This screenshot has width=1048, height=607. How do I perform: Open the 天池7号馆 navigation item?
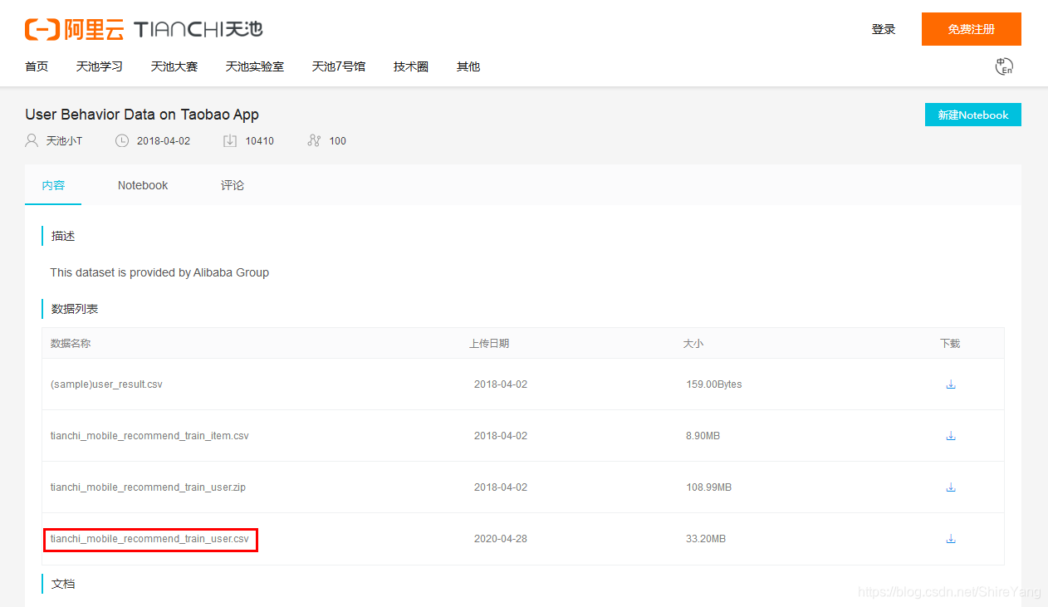[x=339, y=66]
